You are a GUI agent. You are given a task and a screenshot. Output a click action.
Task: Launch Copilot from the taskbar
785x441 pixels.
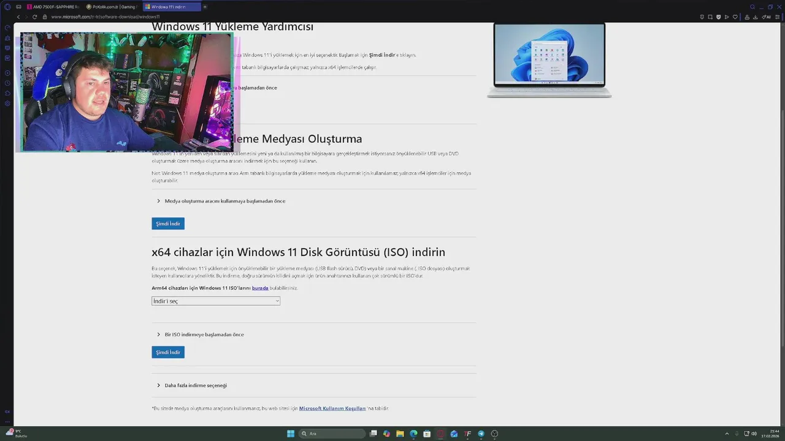tap(386, 434)
